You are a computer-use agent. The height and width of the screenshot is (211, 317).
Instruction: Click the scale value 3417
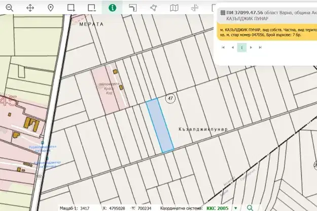pyautogui.click(x=85, y=208)
